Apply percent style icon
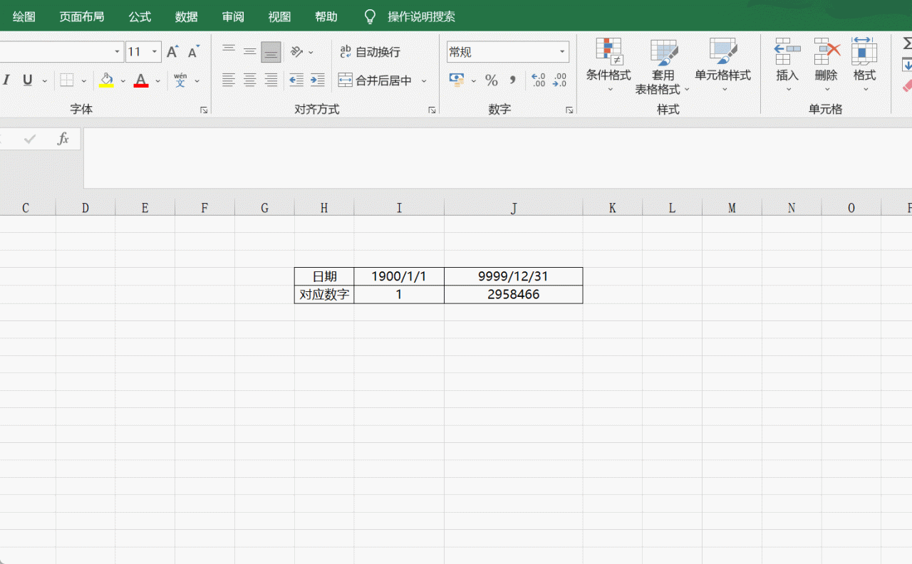Image resolution: width=912 pixels, height=564 pixels. pyautogui.click(x=492, y=80)
